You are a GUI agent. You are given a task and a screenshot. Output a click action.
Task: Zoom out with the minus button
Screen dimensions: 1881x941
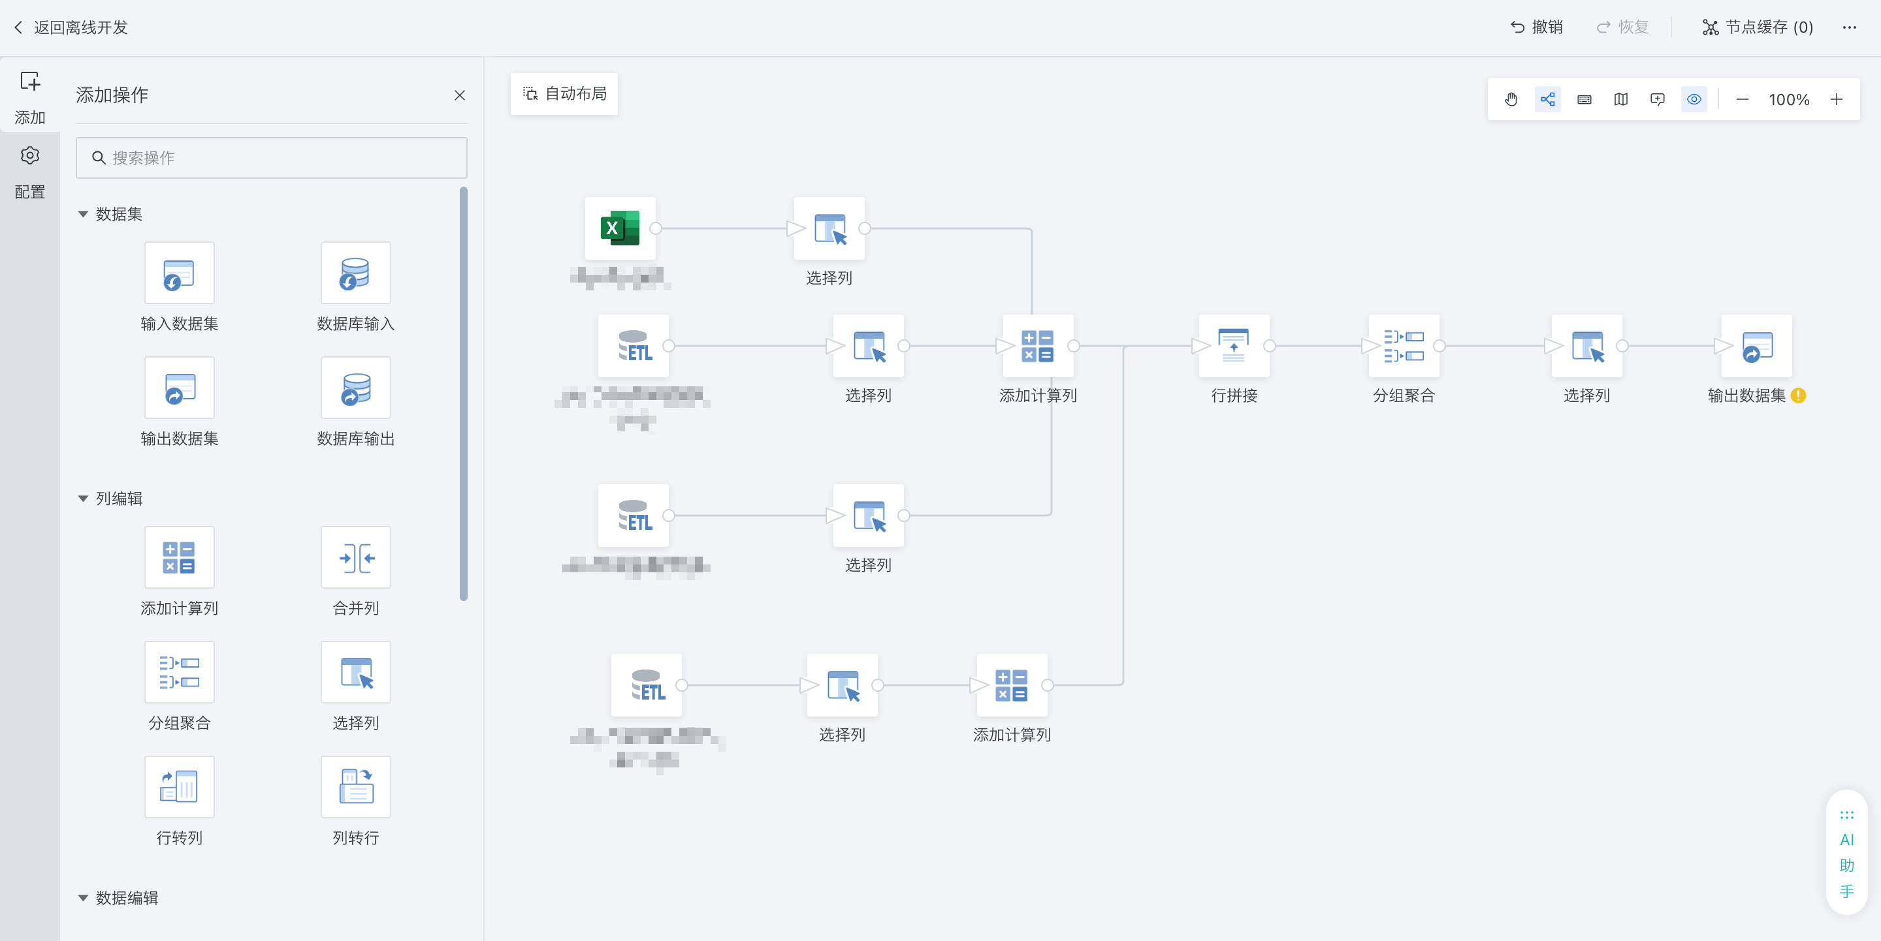pos(1741,99)
